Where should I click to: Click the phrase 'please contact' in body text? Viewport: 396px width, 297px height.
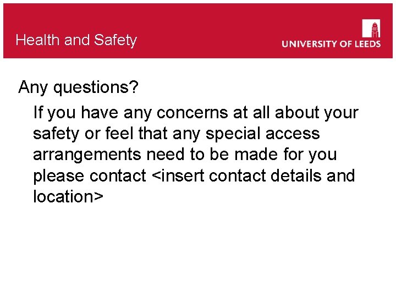click(89, 176)
